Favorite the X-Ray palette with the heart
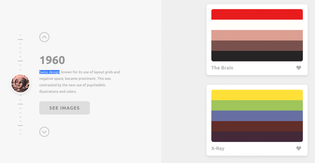This screenshot has height=163, width=315. tap(299, 148)
